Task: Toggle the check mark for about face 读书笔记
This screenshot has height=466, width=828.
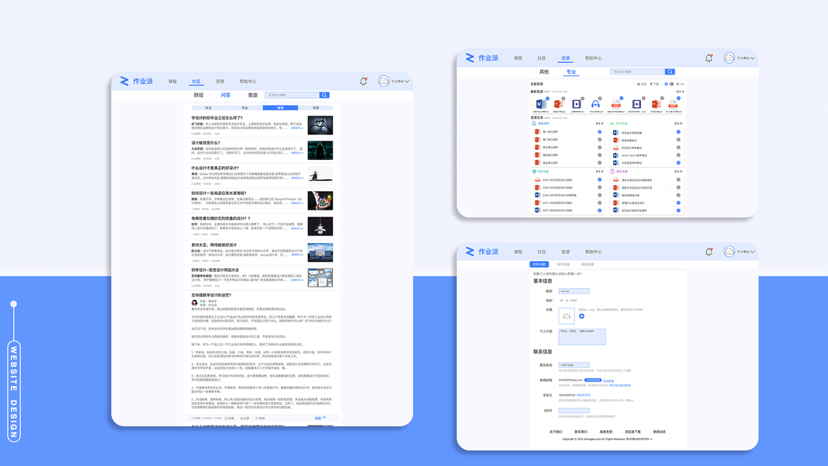Action: coord(678,155)
